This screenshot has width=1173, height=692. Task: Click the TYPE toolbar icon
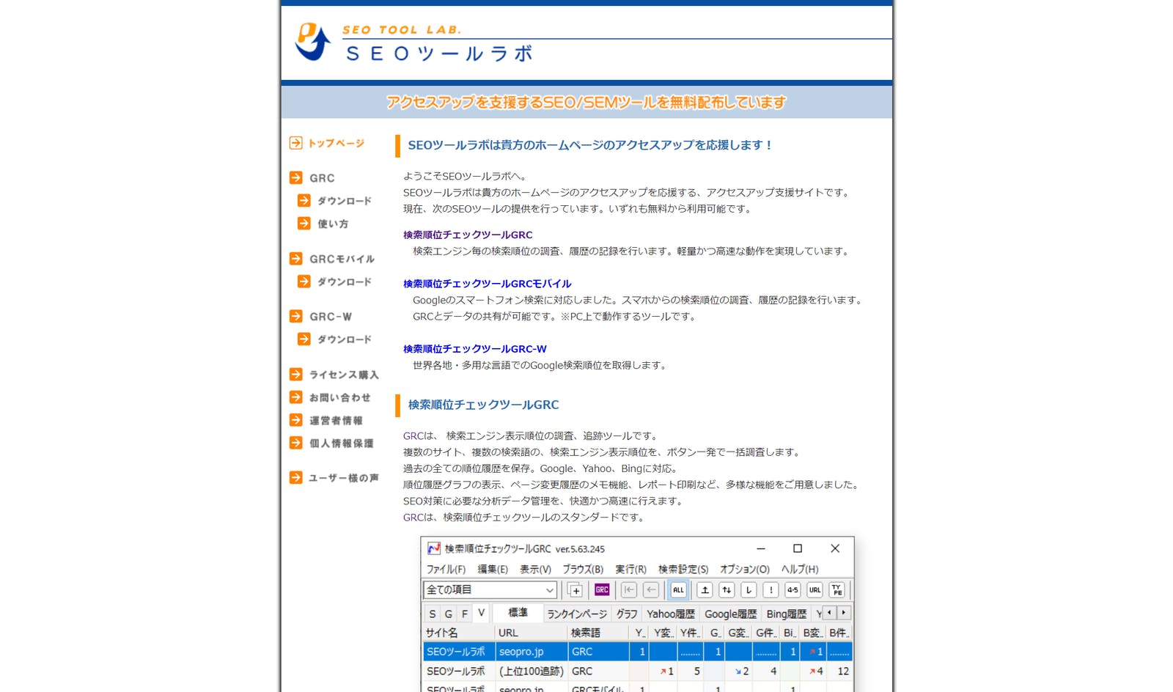coord(836,590)
